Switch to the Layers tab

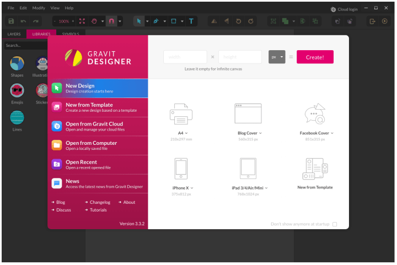pyautogui.click(x=14, y=34)
